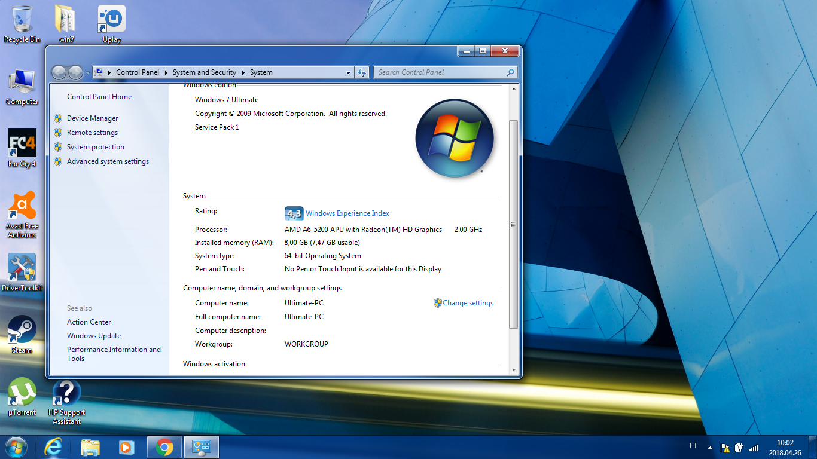Click the breadcrumb root arrow
The image size is (817, 459).
pos(110,72)
